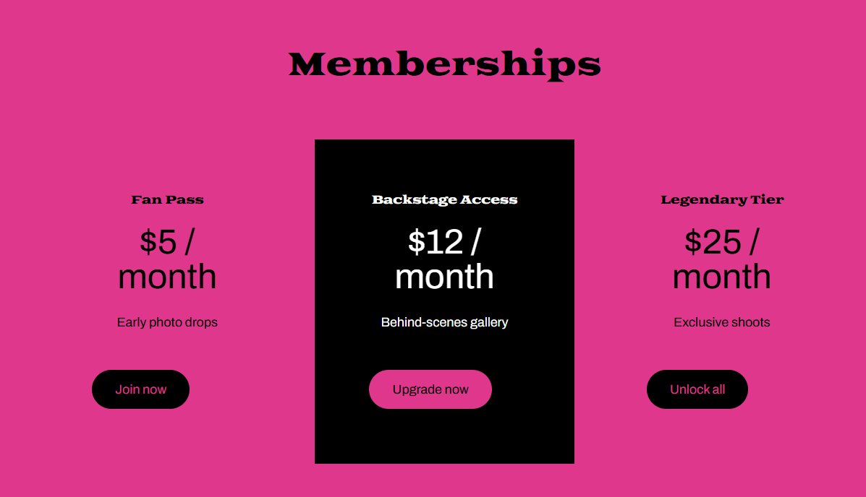Click the white $12 / price amount
The width and height of the screenshot is (866, 497).
(x=445, y=242)
